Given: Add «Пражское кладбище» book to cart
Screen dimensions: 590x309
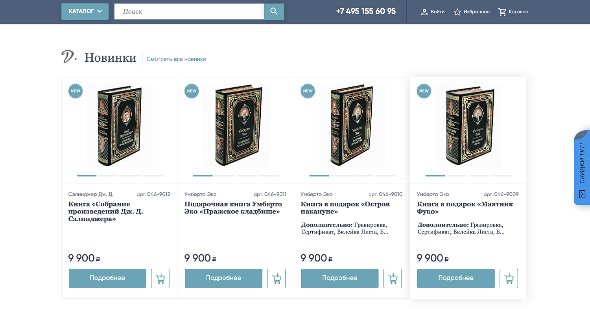Looking at the screenshot, I should 277,278.
